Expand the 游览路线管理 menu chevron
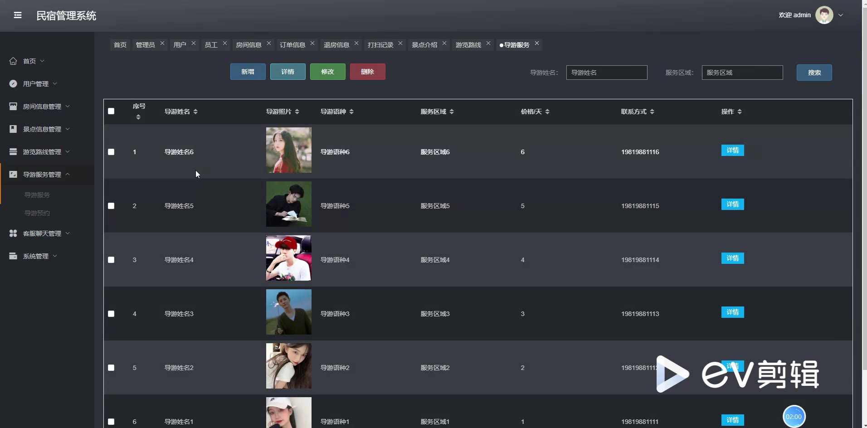 point(68,151)
